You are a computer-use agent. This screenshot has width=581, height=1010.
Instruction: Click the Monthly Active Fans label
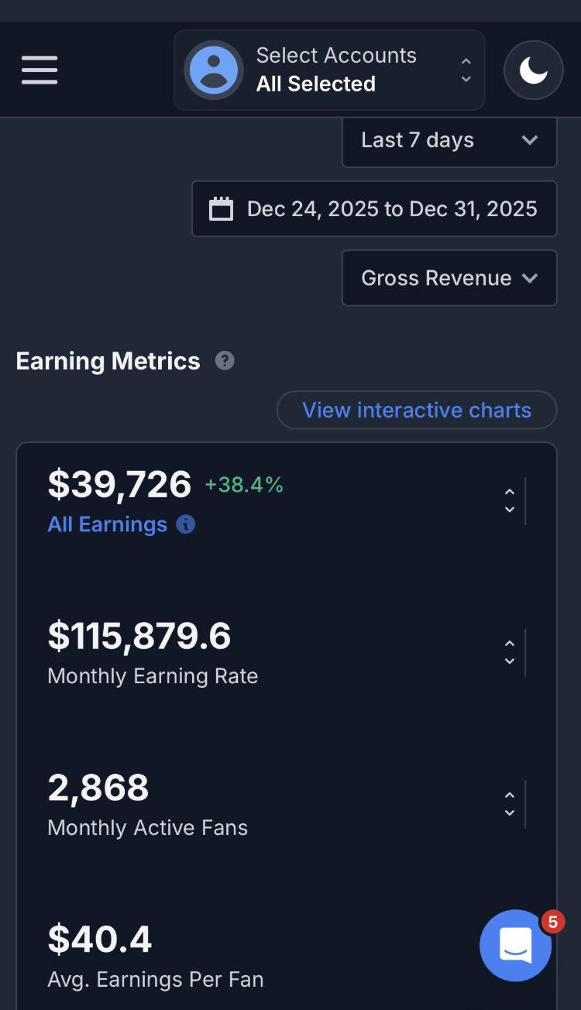coord(148,828)
